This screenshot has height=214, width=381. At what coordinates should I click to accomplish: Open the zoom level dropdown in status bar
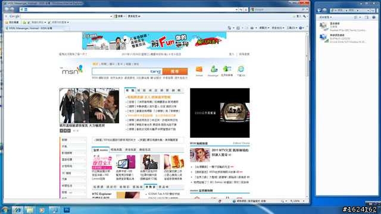(304, 201)
